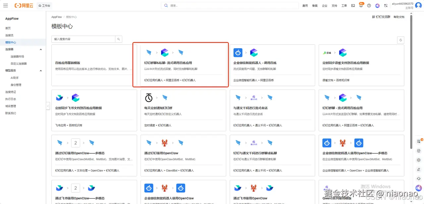Click the AppFlow breadcrumb link
This screenshot has height=204, width=424.
[56, 17]
